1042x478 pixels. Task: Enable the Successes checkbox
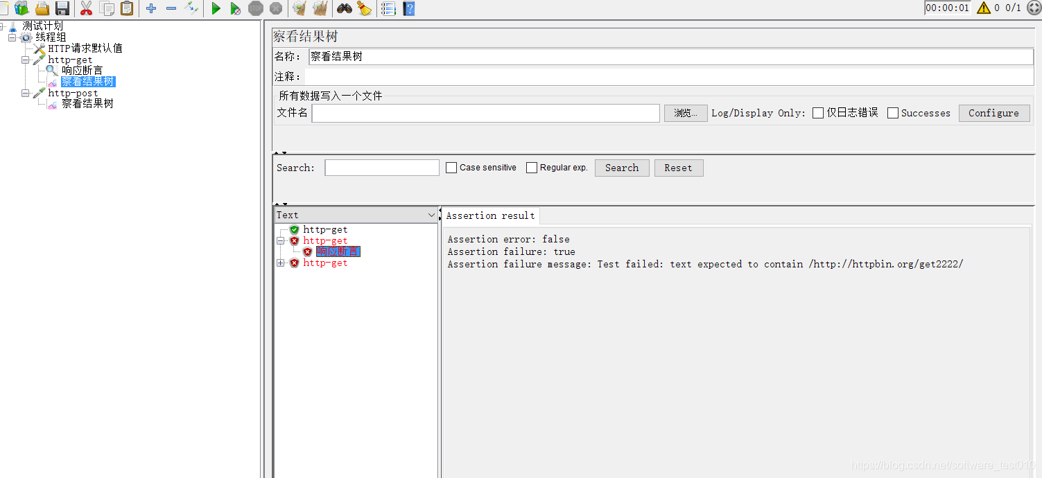coord(893,113)
